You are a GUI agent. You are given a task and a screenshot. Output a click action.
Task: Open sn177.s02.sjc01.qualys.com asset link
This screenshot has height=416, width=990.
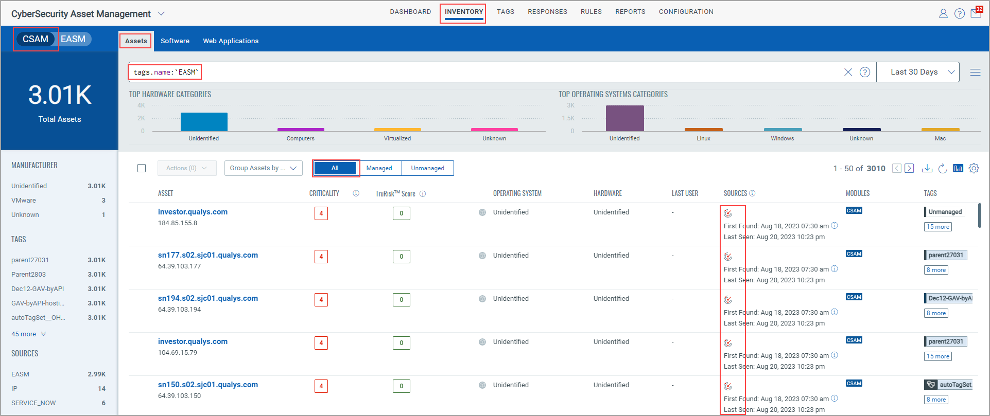(208, 255)
